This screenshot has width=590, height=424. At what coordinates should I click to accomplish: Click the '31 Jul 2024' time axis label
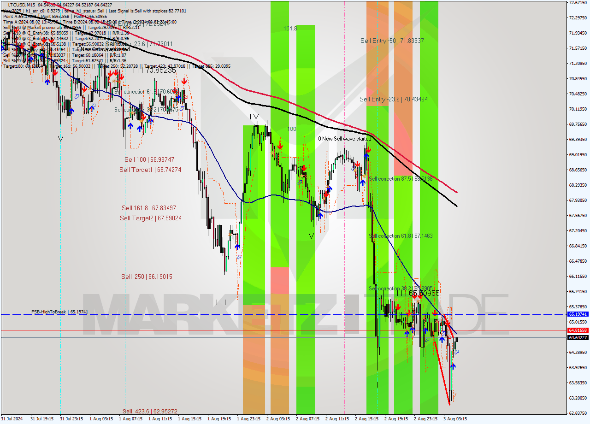coord(12,419)
